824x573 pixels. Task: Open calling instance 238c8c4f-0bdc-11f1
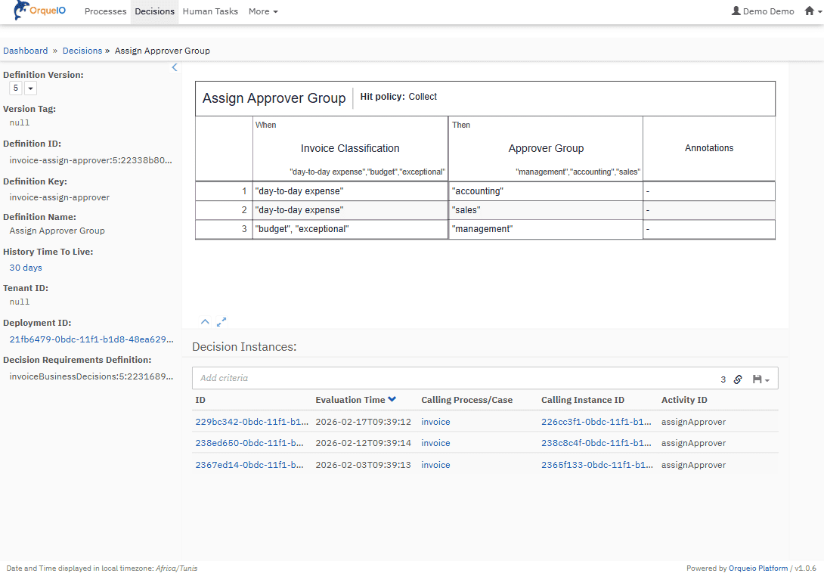(596, 443)
